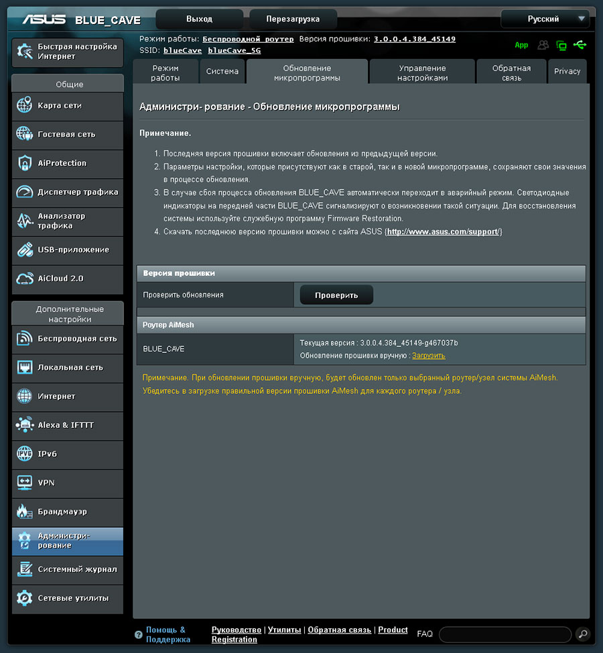Open the Обратная связь tab
The height and width of the screenshot is (653, 603).
coord(511,73)
